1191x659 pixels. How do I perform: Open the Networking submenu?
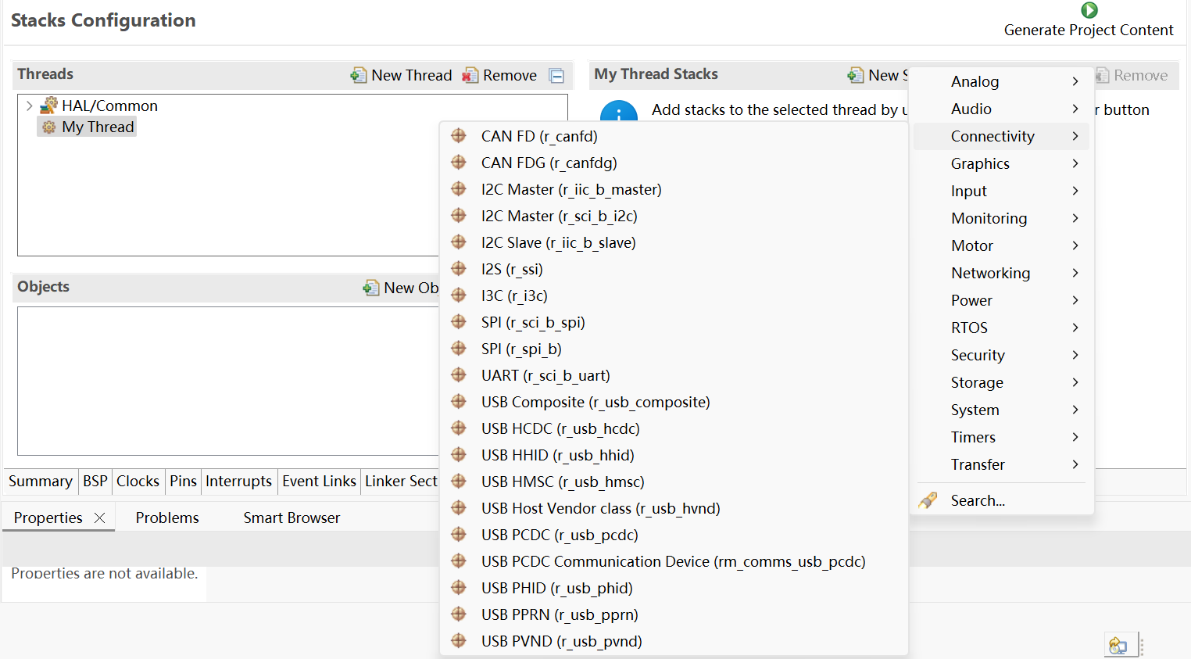(x=1002, y=273)
